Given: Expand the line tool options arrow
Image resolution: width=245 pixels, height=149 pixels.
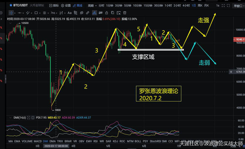Looking at the screenshot, I should click(23, 13).
